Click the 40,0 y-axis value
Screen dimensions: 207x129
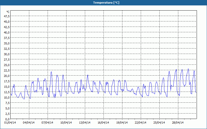pyautogui.click(x=7, y=33)
